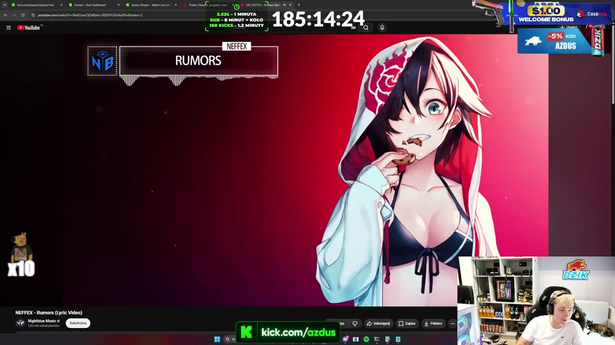Close the kick.com popout chat tab
615x345 pixels.
pos(61,5)
